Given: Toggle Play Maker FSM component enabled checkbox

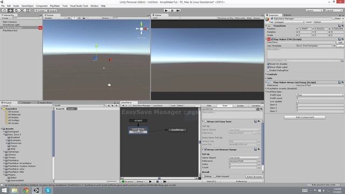Looking at the screenshot, I should [x=272, y=39].
